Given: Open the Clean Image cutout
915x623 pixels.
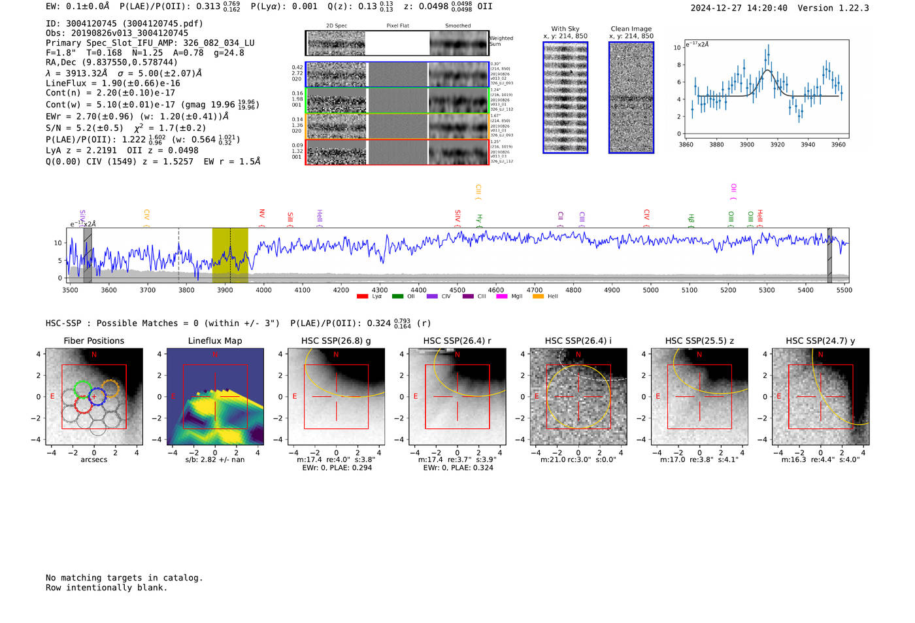Looking at the screenshot, I should (x=631, y=97).
